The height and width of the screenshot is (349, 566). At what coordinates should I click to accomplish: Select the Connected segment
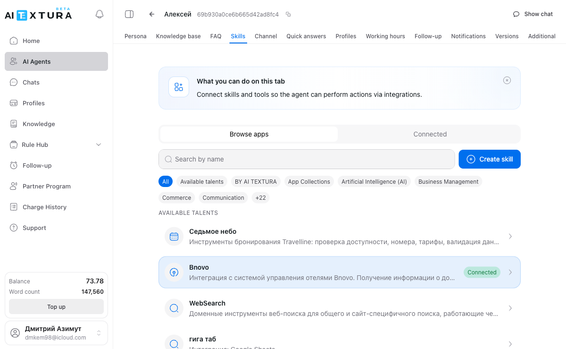(430, 134)
